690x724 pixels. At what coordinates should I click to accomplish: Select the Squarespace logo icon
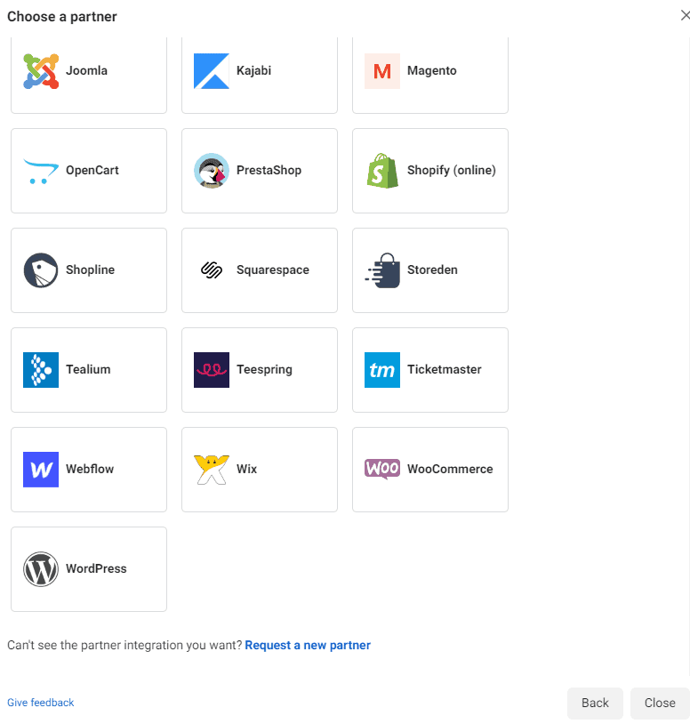[212, 270]
